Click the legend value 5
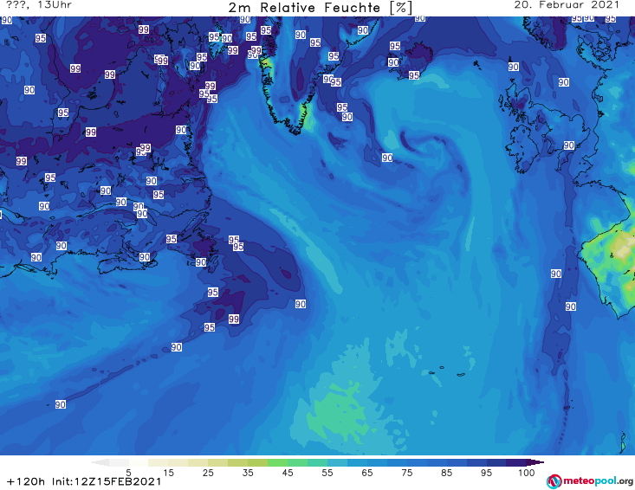This screenshot has height=490, width=635. click(x=128, y=473)
